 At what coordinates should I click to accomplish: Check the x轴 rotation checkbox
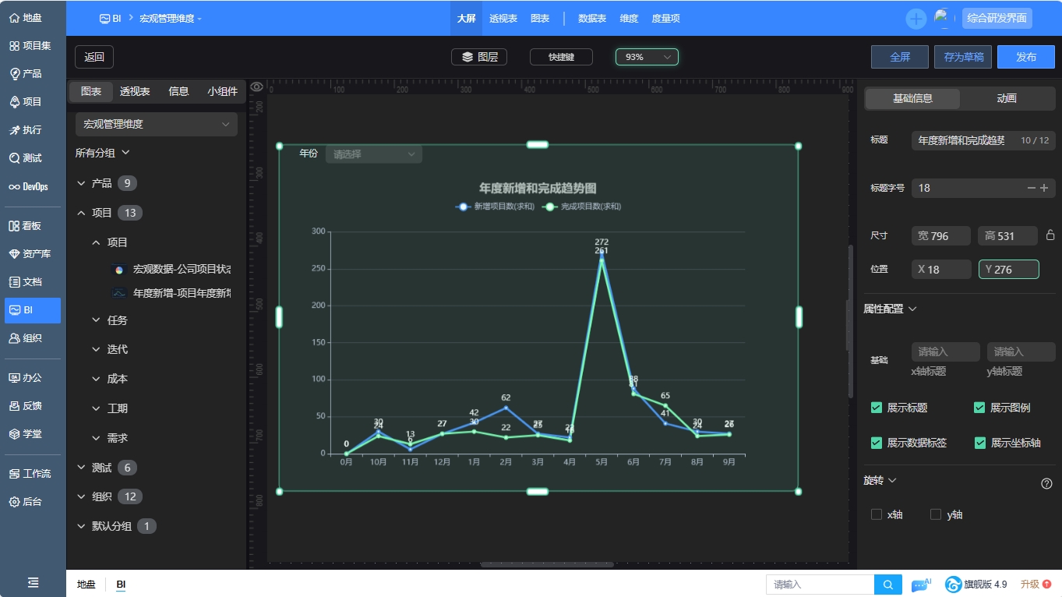coord(877,514)
